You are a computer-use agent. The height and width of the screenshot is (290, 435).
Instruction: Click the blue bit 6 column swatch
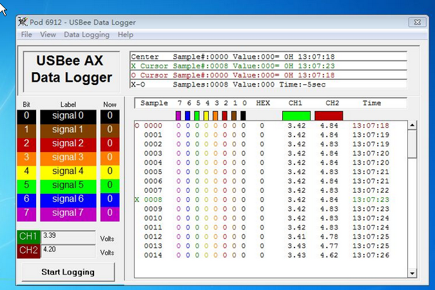pos(188,116)
